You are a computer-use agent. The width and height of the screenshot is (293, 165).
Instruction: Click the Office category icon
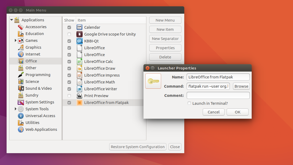point(21,61)
